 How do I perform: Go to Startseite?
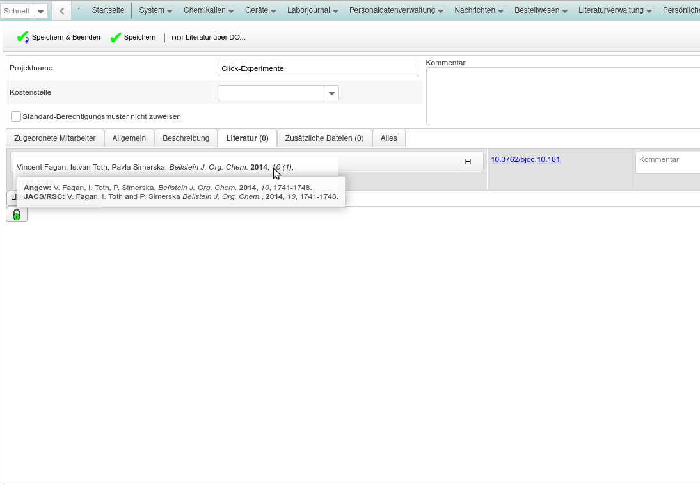[x=108, y=10]
